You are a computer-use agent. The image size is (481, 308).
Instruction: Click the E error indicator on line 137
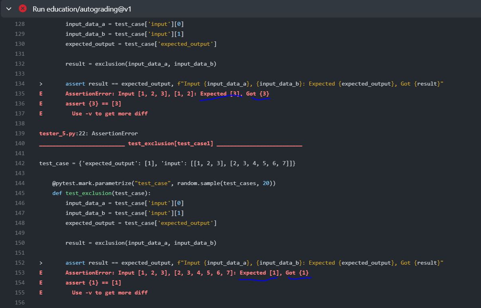(41, 113)
